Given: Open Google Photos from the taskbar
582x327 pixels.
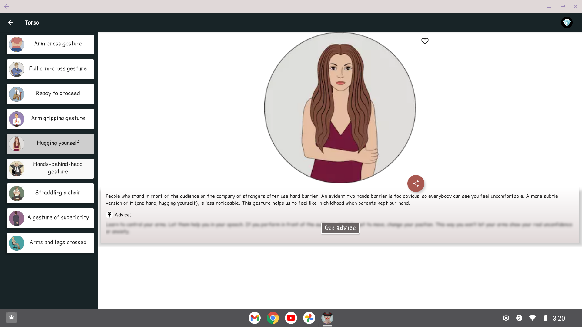Looking at the screenshot, I should (x=309, y=318).
